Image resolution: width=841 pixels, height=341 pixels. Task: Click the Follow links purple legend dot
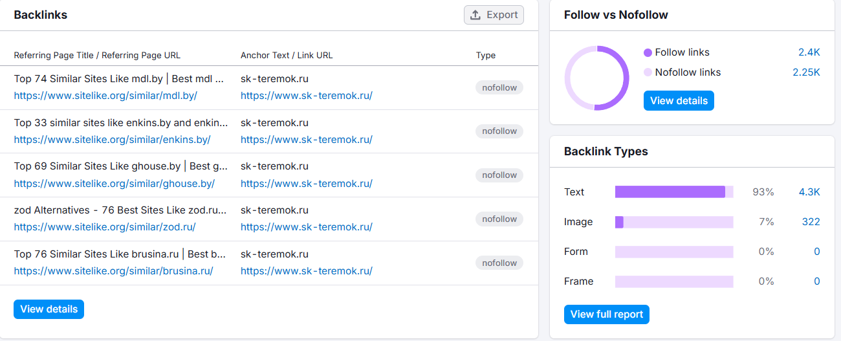coord(648,53)
